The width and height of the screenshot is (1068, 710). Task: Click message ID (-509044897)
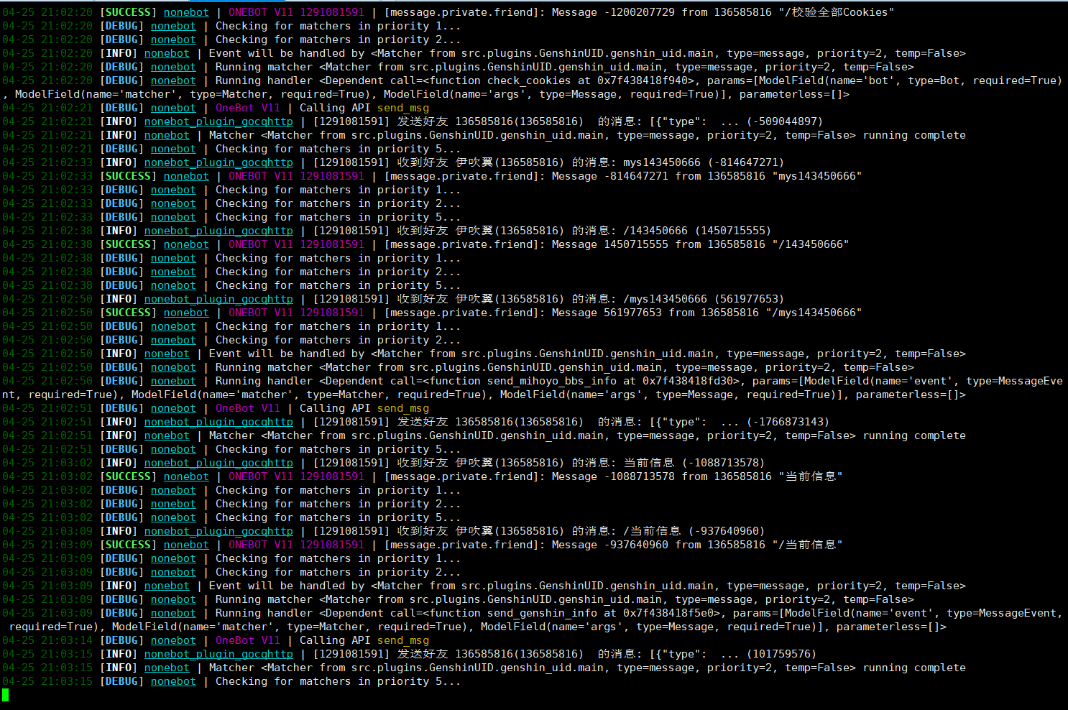(x=785, y=121)
